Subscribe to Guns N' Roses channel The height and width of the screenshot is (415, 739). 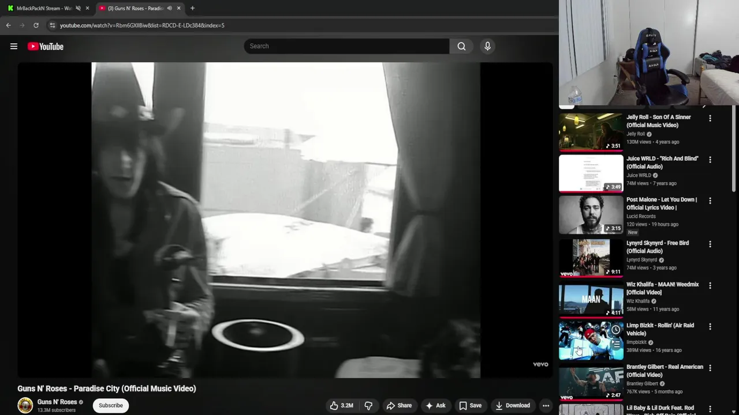click(111, 405)
